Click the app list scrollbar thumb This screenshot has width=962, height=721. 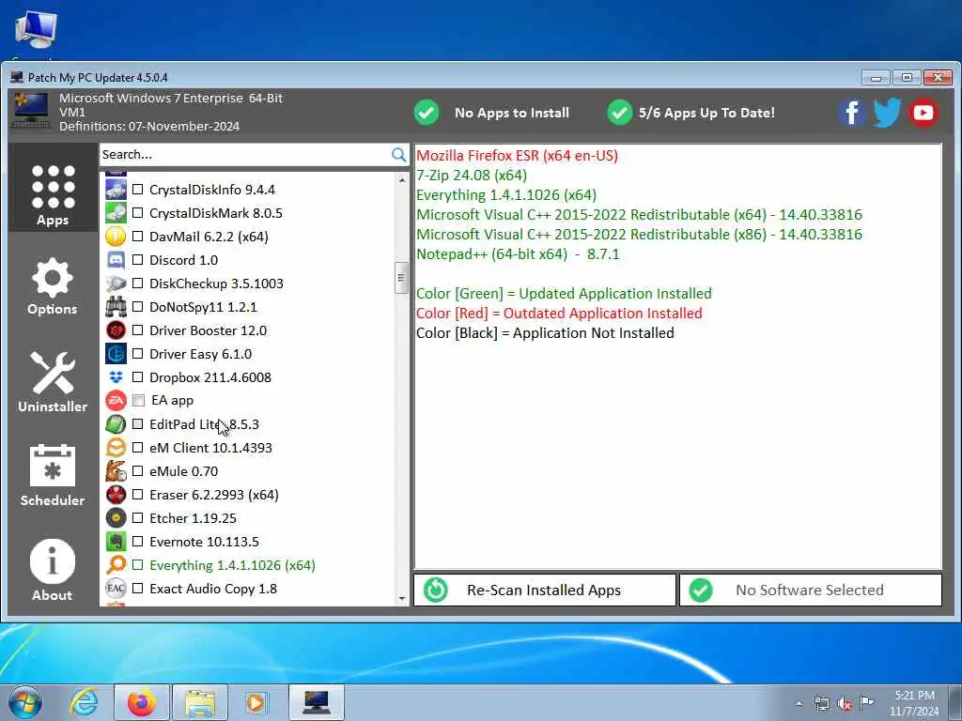402,278
